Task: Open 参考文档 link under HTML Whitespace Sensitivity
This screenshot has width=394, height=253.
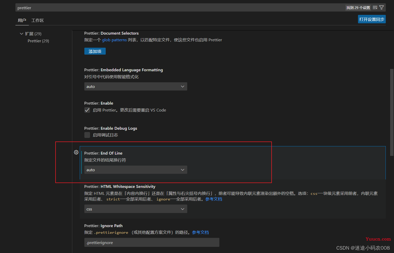Action: (214, 199)
